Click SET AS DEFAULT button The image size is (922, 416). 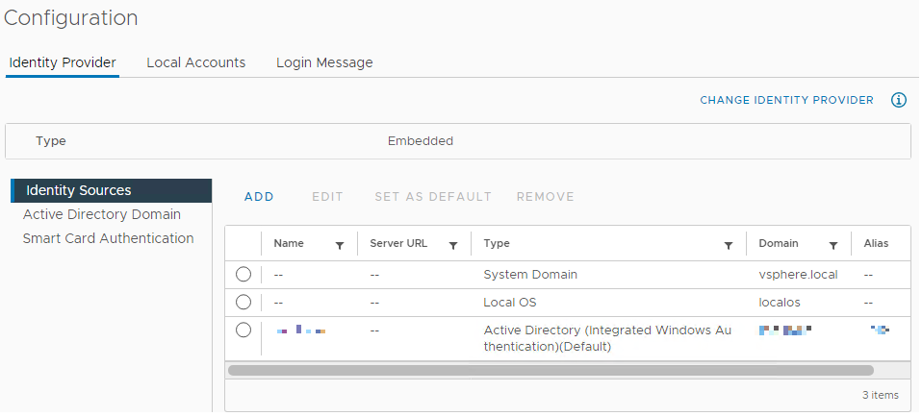(x=433, y=197)
